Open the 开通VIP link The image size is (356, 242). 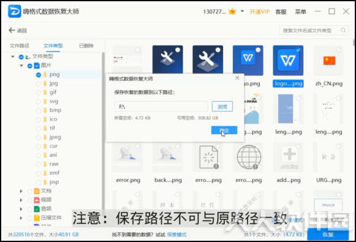click(260, 12)
